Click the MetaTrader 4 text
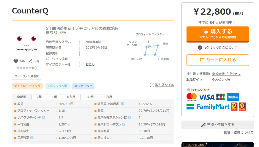The image size is (259, 147). [x=95, y=42]
